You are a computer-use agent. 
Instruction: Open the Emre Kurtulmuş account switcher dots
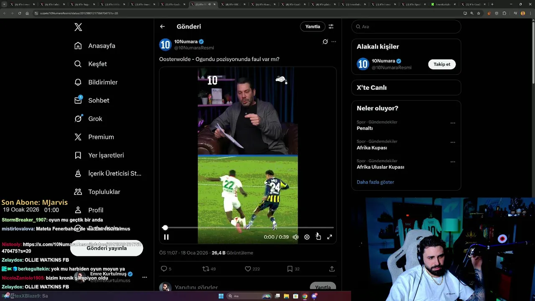click(145, 277)
